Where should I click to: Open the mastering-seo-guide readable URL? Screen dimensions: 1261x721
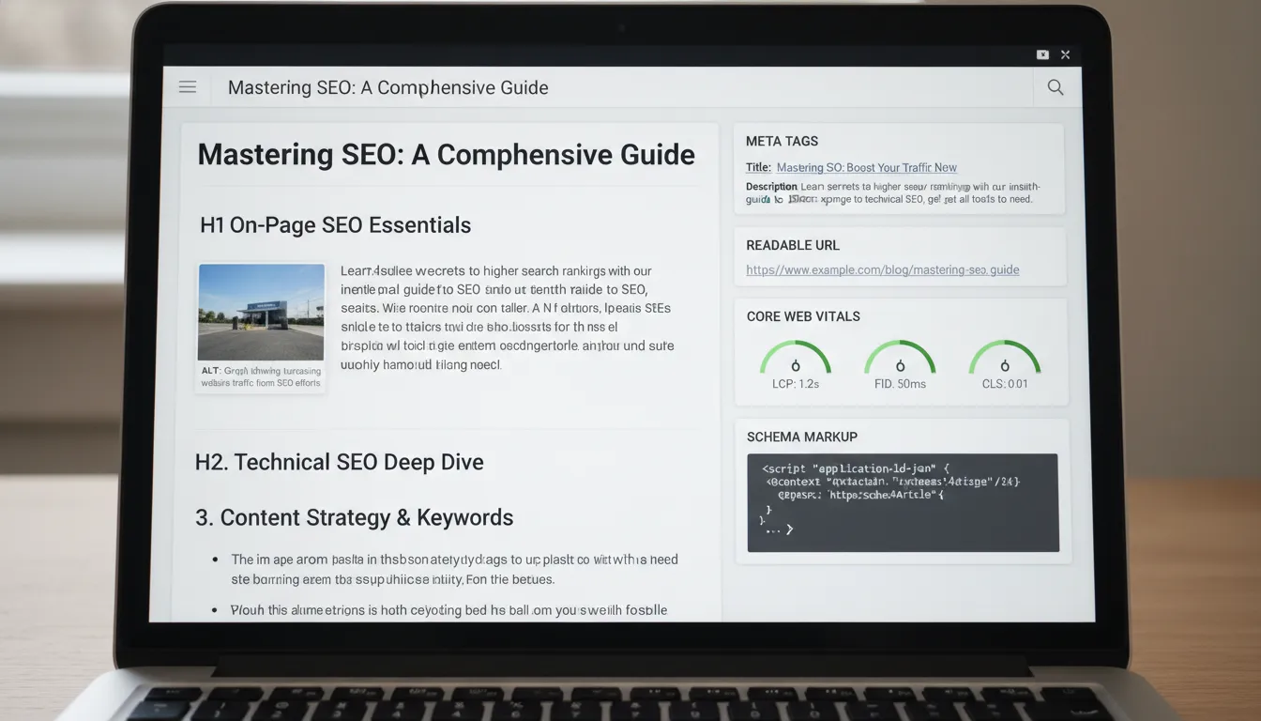tap(882, 269)
